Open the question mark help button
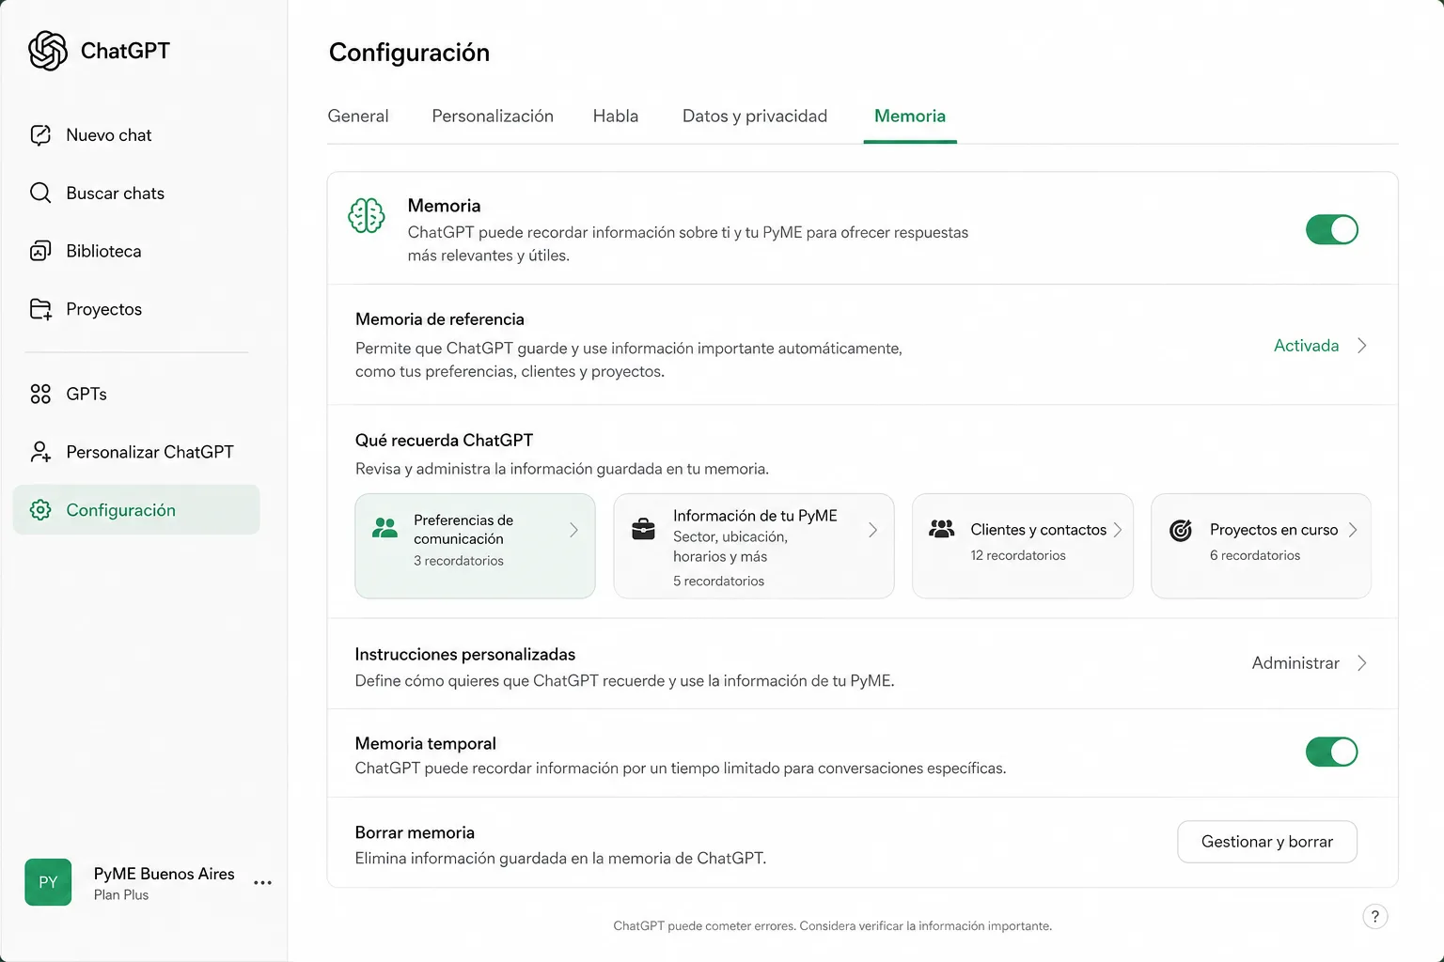Viewport: 1444px width, 962px height. pyautogui.click(x=1374, y=917)
